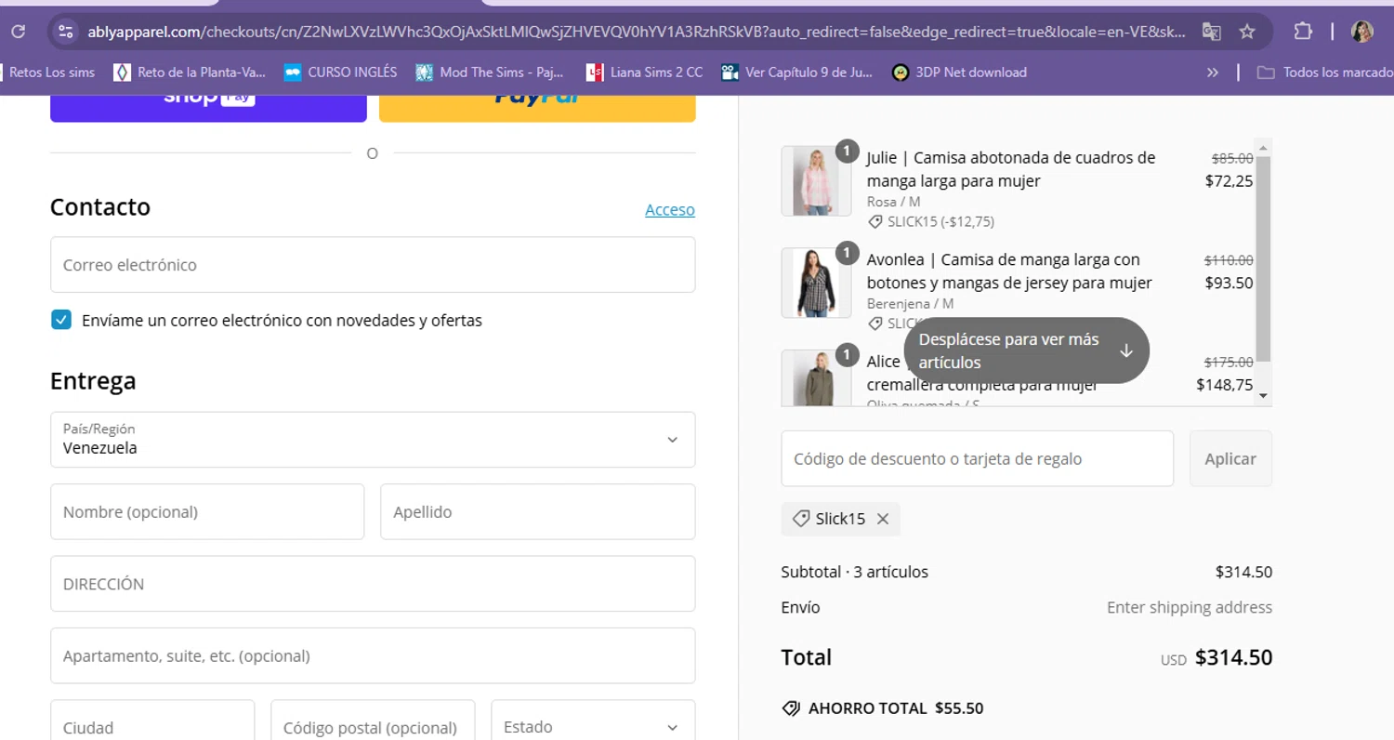Select the Avonlea Camisa de manga larga title
Viewport: 1394px width, 740px height.
[1009, 271]
